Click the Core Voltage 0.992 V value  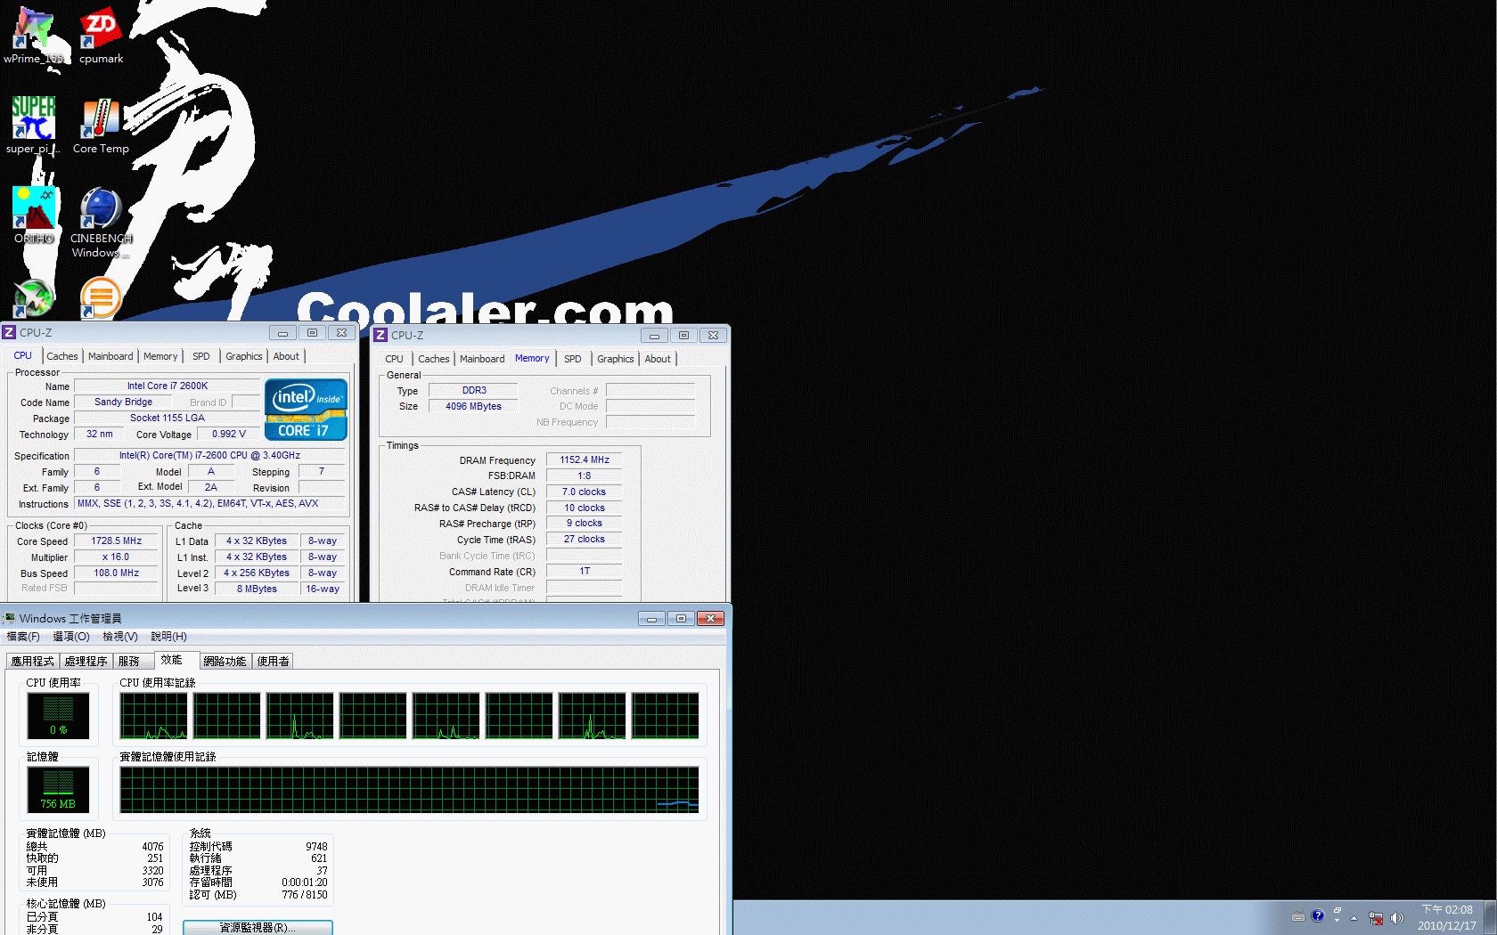click(x=229, y=434)
